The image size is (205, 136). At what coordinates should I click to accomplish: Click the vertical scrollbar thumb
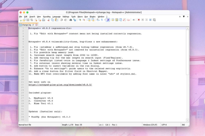point(187,52)
